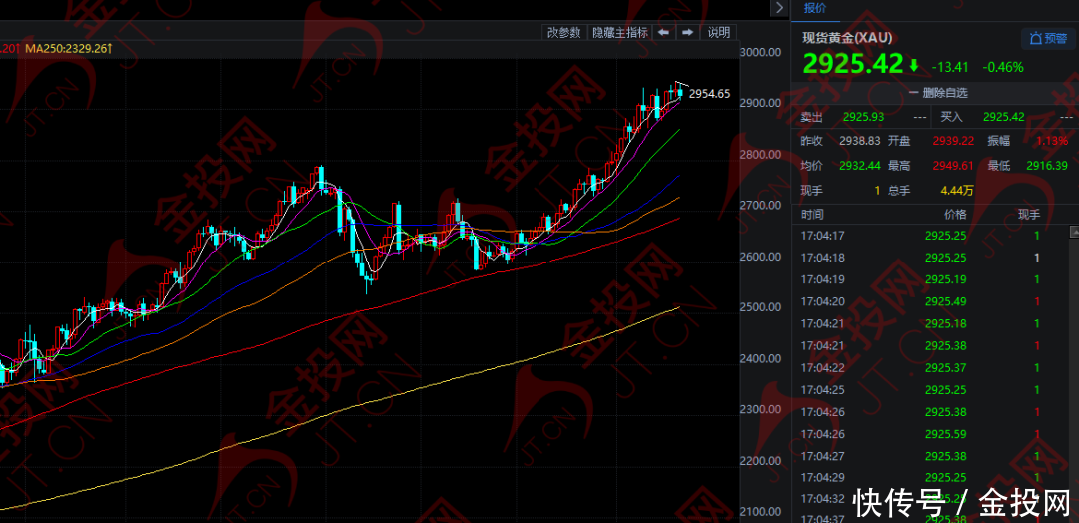Open the 说明 explanation button
The height and width of the screenshot is (523, 1079).
[719, 32]
